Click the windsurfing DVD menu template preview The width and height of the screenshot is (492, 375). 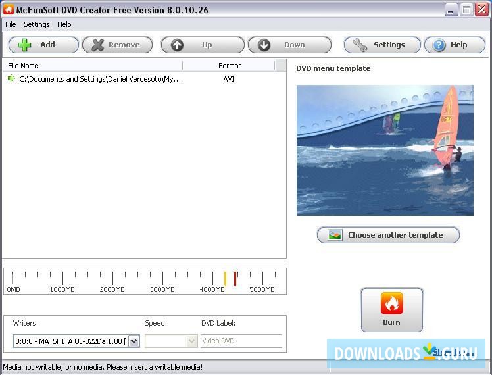pyautogui.click(x=385, y=150)
